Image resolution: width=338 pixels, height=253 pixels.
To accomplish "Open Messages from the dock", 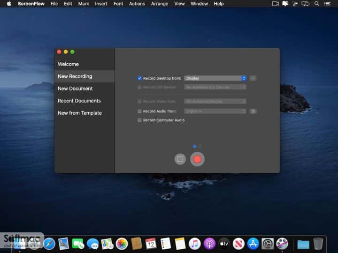I will click(x=92, y=244).
